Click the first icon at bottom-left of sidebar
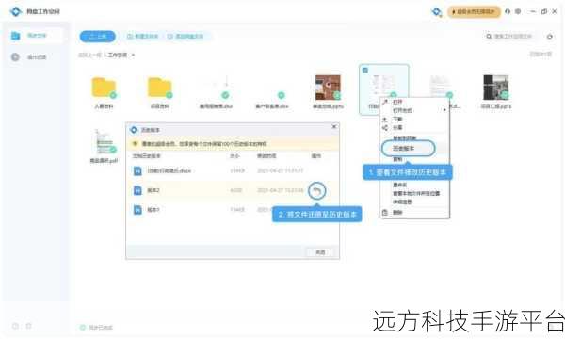The height and width of the screenshot is (339, 565). click(15, 326)
